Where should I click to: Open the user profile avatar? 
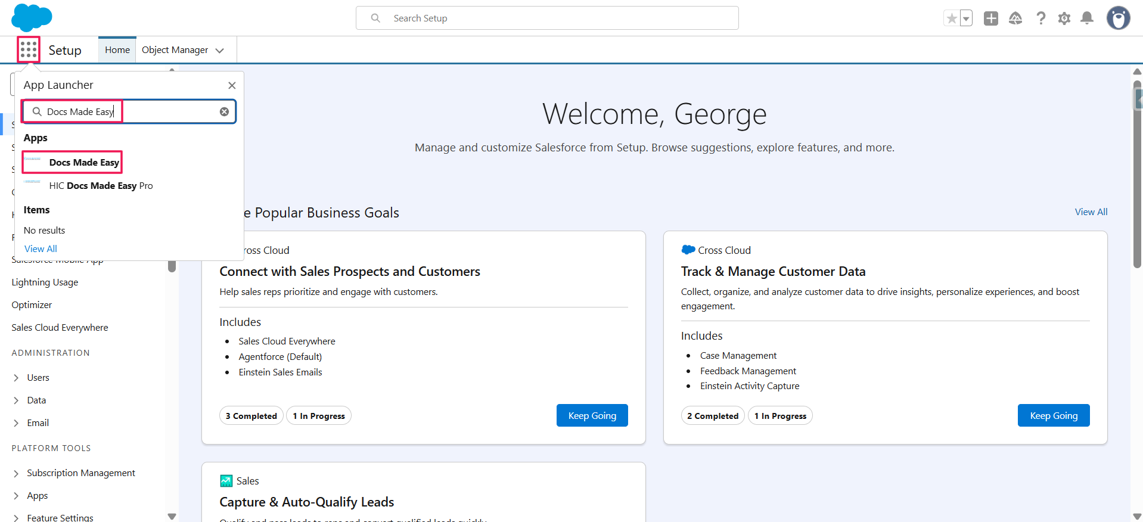[x=1118, y=18]
